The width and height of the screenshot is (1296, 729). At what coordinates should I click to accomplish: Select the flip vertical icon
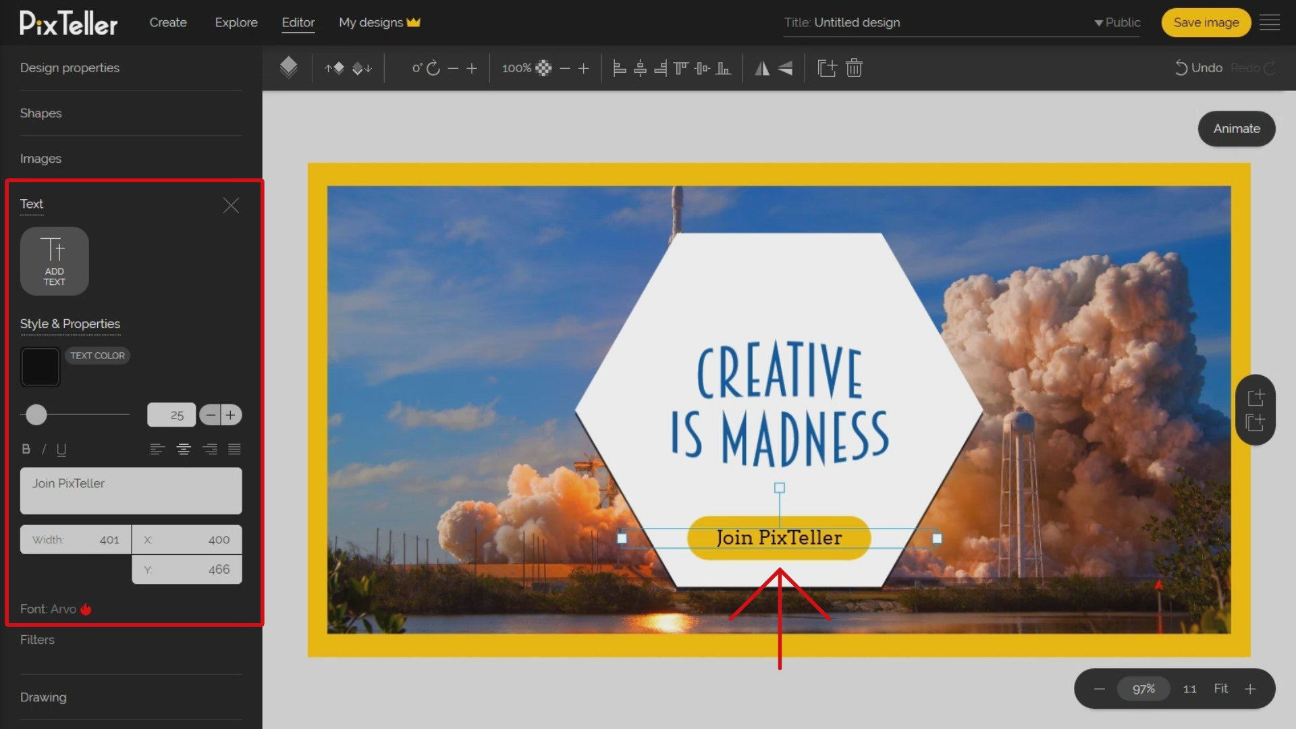point(784,67)
